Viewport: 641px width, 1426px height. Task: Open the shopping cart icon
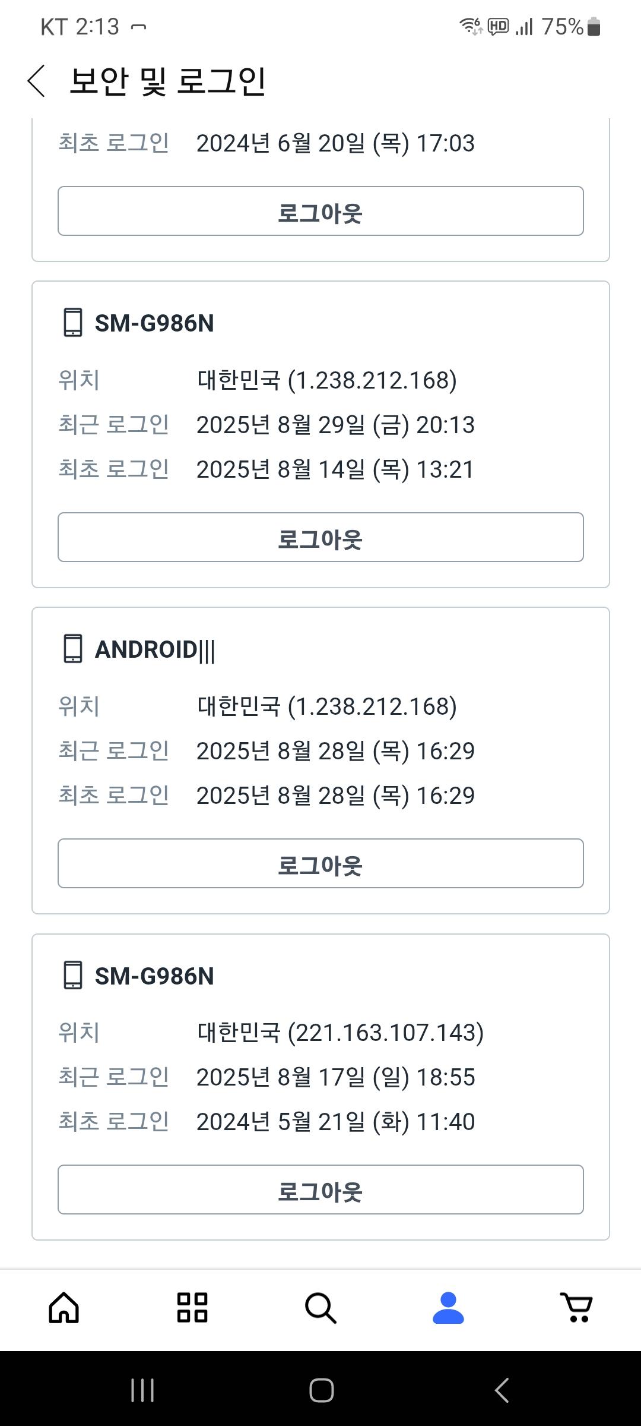click(x=576, y=1308)
